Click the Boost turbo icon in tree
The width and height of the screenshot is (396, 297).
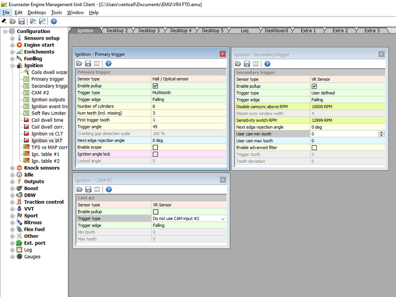tap(20, 188)
